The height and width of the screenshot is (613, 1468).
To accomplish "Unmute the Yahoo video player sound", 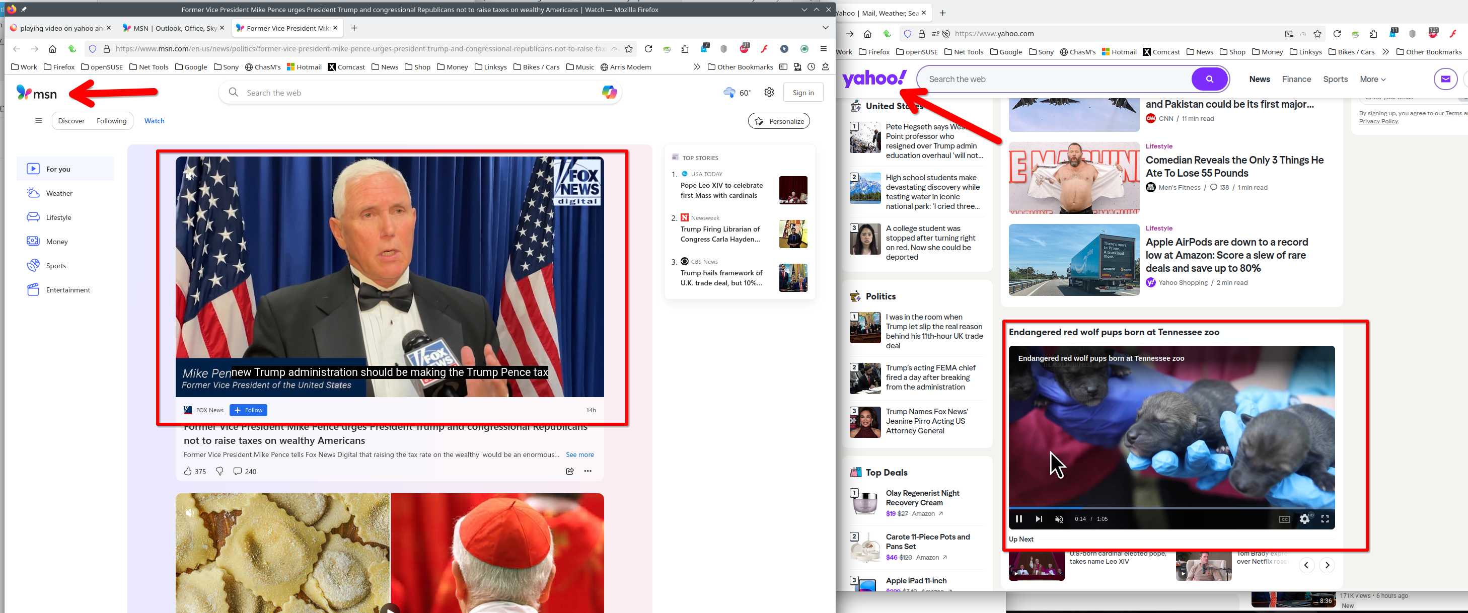I will tap(1059, 519).
